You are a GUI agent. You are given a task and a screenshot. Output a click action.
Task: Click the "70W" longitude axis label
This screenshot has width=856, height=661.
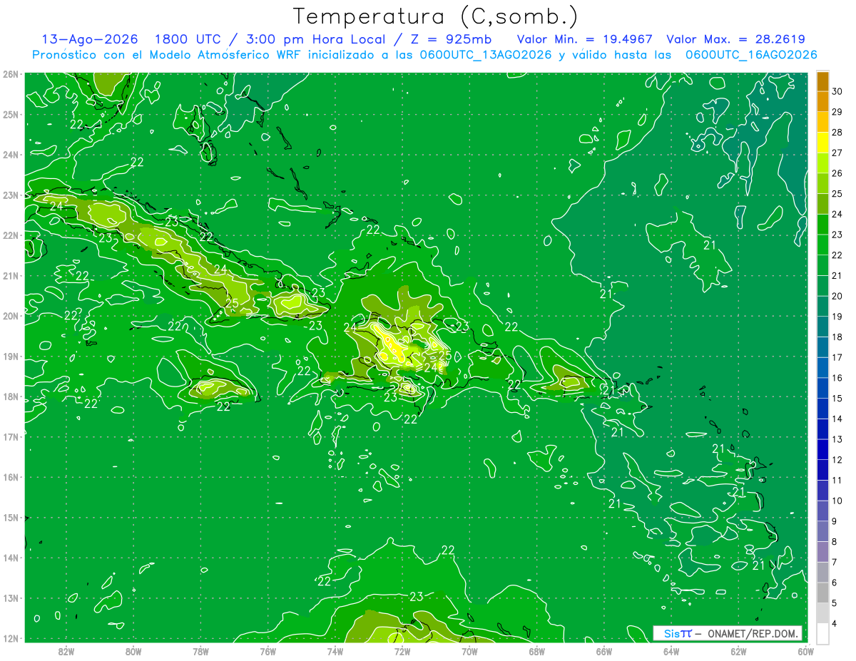(x=469, y=650)
